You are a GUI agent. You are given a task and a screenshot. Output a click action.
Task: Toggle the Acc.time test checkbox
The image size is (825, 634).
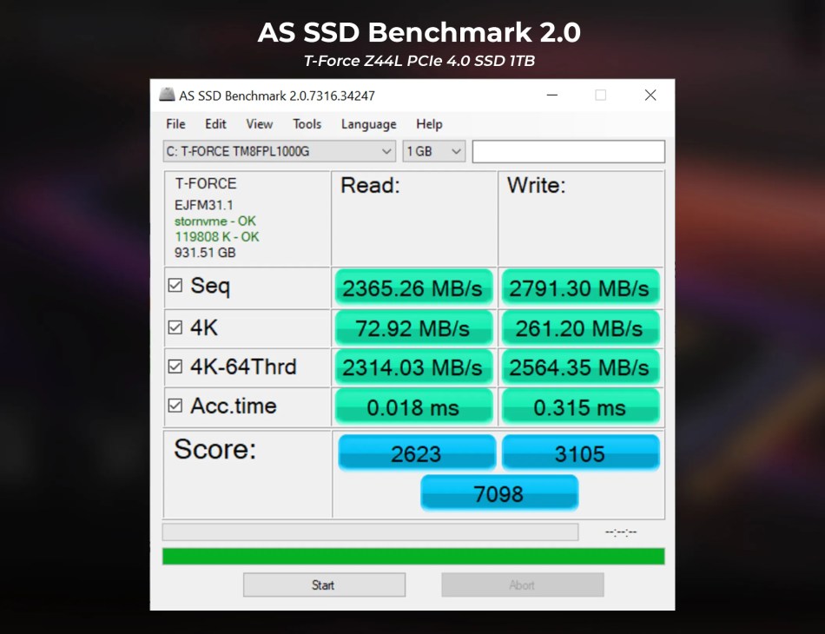pyautogui.click(x=175, y=406)
